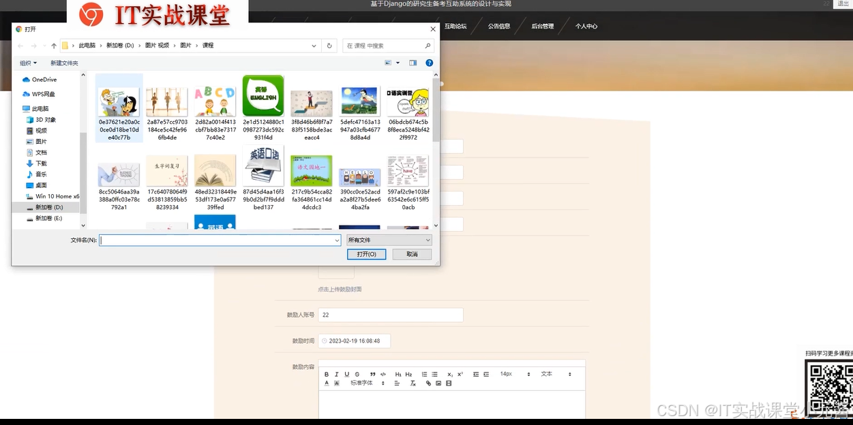Toggle bold formatting in the editor
The height and width of the screenshot is (425, 853).
(x=327, y=374)
